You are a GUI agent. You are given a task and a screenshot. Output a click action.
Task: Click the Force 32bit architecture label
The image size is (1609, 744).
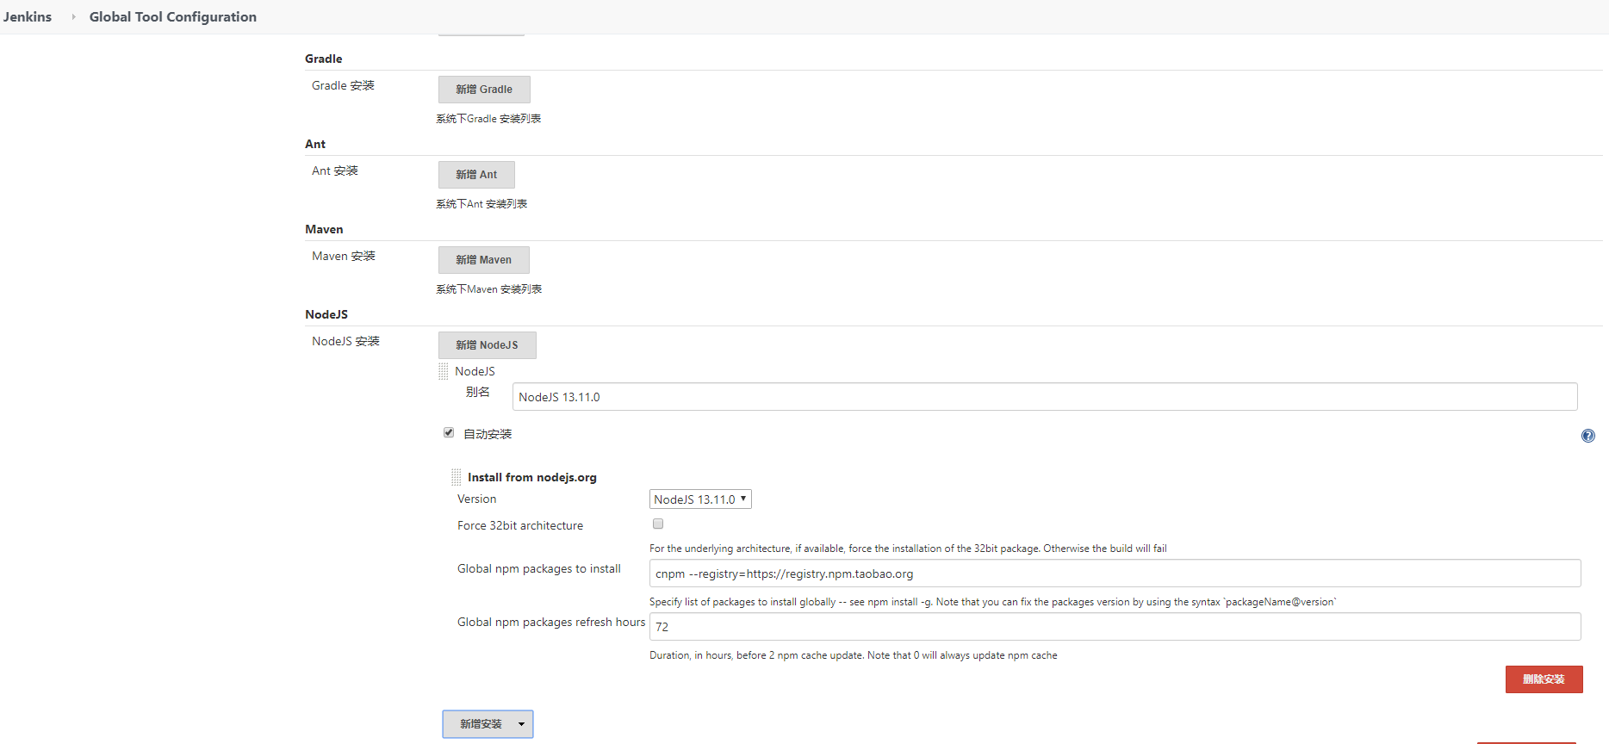tap(520, 525)
